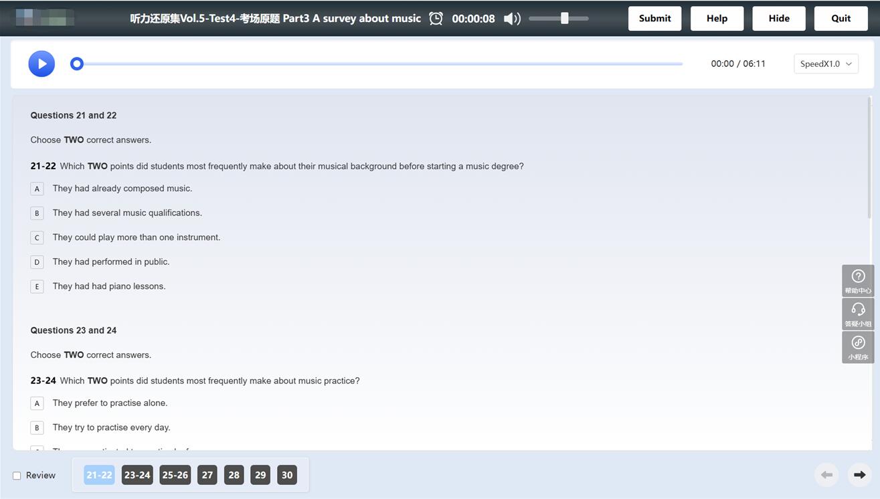Click the alarm clock timer icon
This screenshot has height=499, width=880.
(436, 19)
